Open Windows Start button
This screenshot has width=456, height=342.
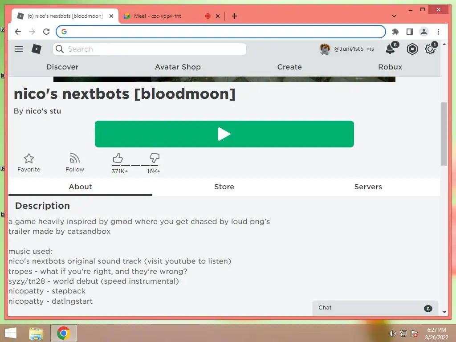[x=11, y=333]
